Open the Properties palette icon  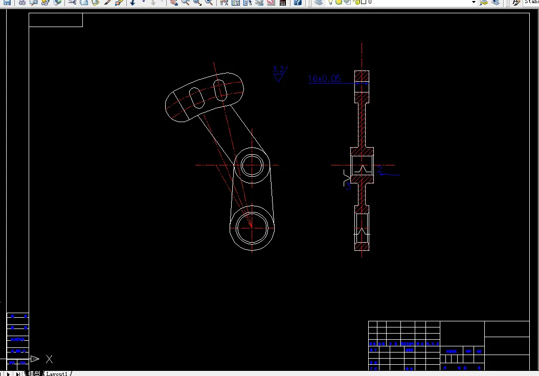pyautogui.click(x=224, y=3)
